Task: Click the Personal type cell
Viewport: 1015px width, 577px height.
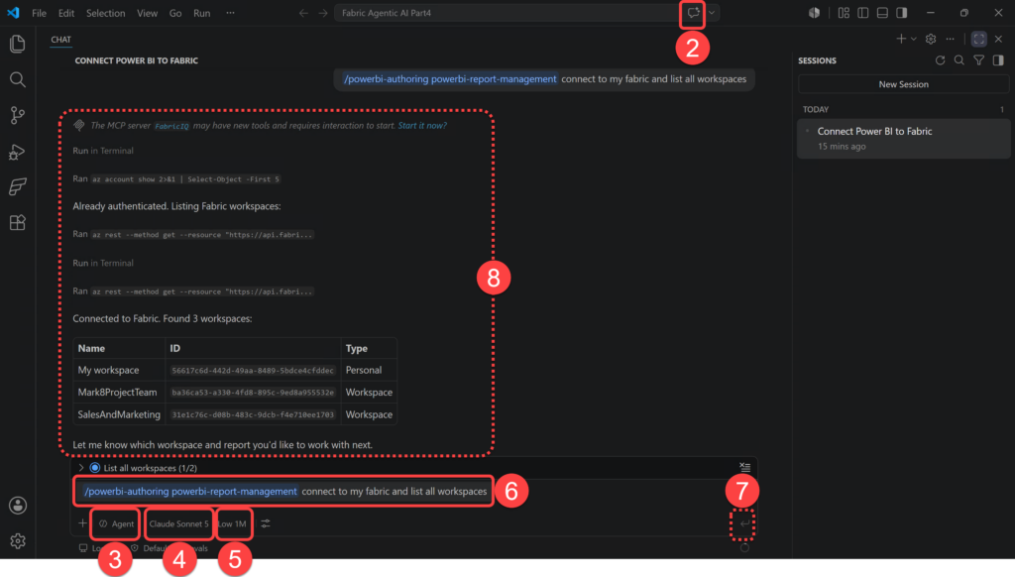Action: 363,371
